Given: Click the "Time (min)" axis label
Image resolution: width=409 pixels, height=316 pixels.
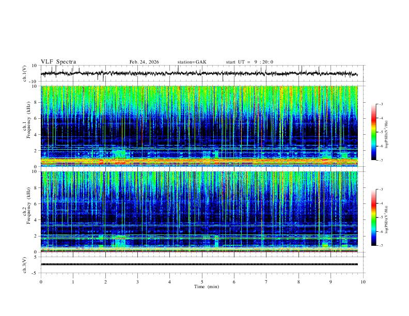Looking at the screenshot, I should pyautogui.click(x=207, y=287).
